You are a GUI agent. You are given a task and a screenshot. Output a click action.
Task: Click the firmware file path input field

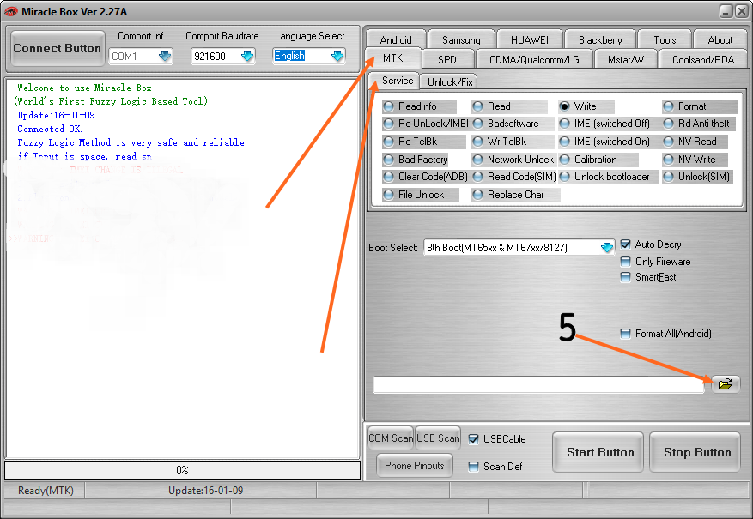point(539,384)
